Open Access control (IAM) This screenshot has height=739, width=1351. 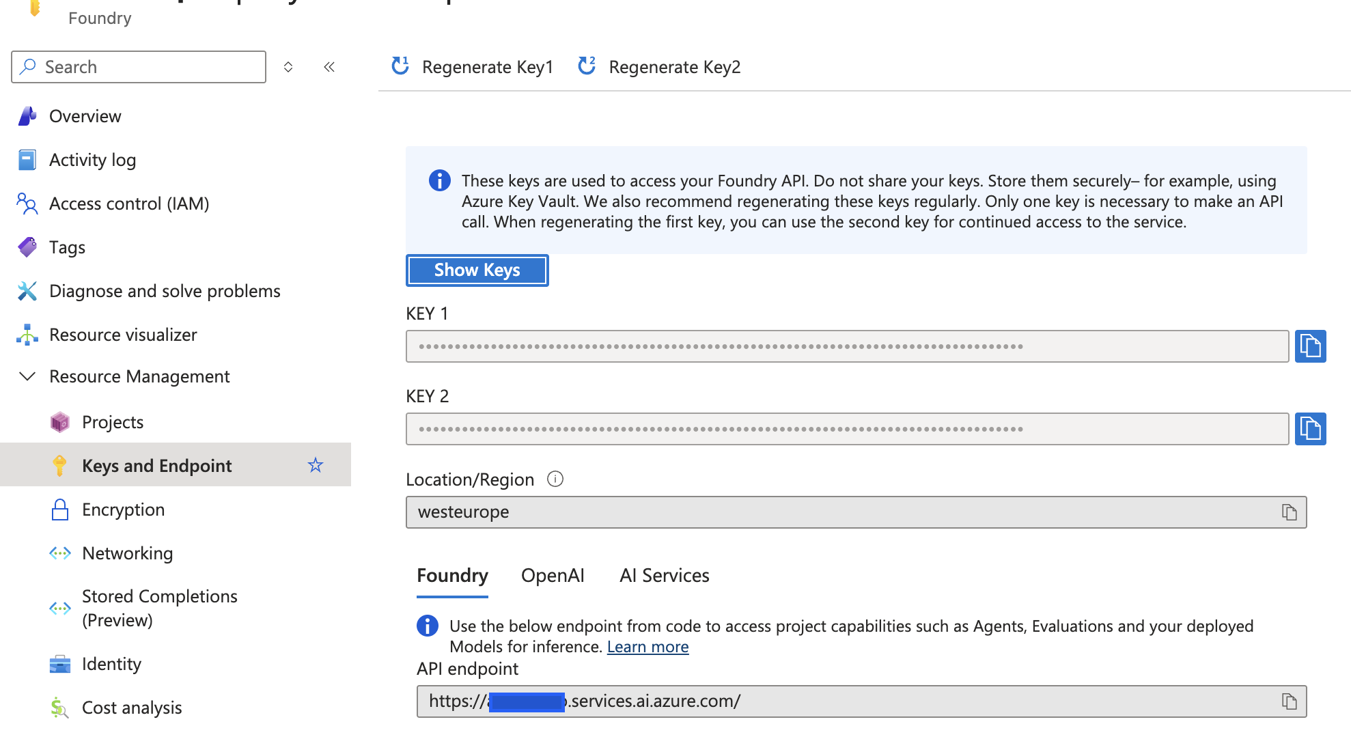(128, 203)
